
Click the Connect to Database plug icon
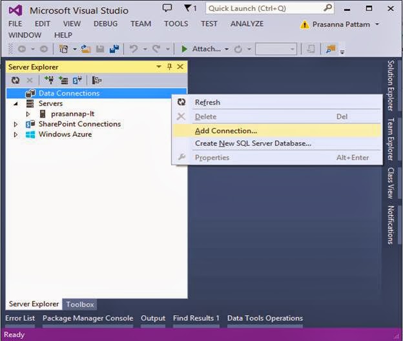pos(49,80)
